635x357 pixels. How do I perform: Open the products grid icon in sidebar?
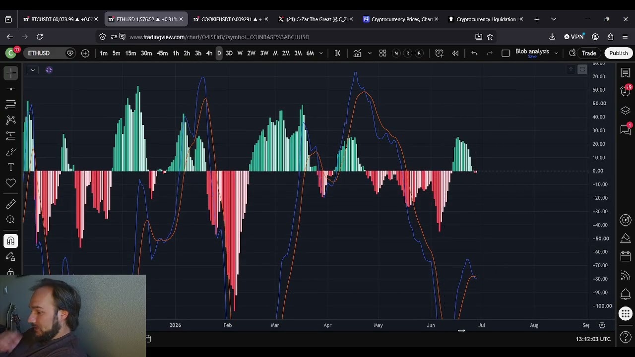click(x=626, y=313)
